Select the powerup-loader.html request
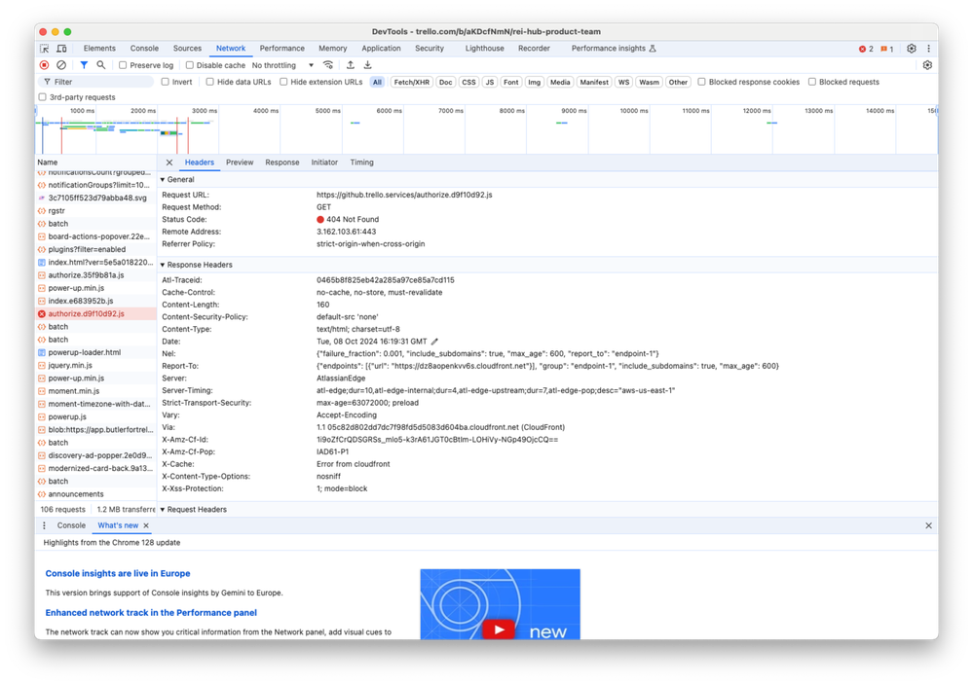Viewport: 973px width, 685px height. [x=95, y=352]
